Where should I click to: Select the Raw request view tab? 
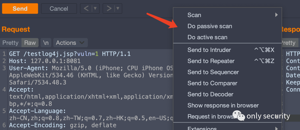[x=30, y=43]
